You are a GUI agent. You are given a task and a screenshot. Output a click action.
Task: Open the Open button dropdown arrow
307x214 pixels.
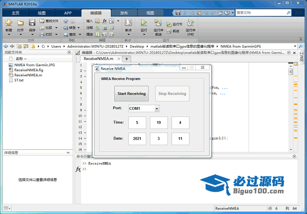click(x=21, y=35)
